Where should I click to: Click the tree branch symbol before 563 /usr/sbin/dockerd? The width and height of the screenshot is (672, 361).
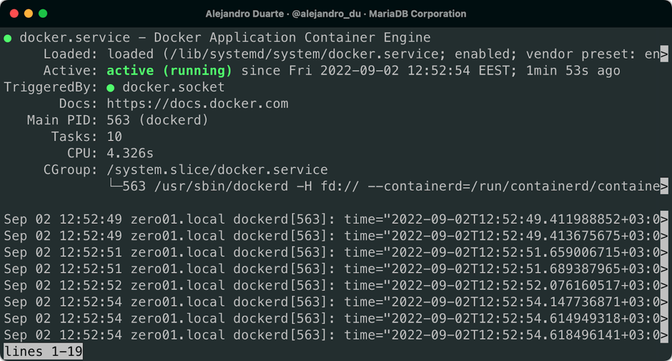click(114, 187)
